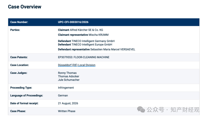Click the Infringement proceeding type value
Screen dimensions: 206x118
pos(66,88)
